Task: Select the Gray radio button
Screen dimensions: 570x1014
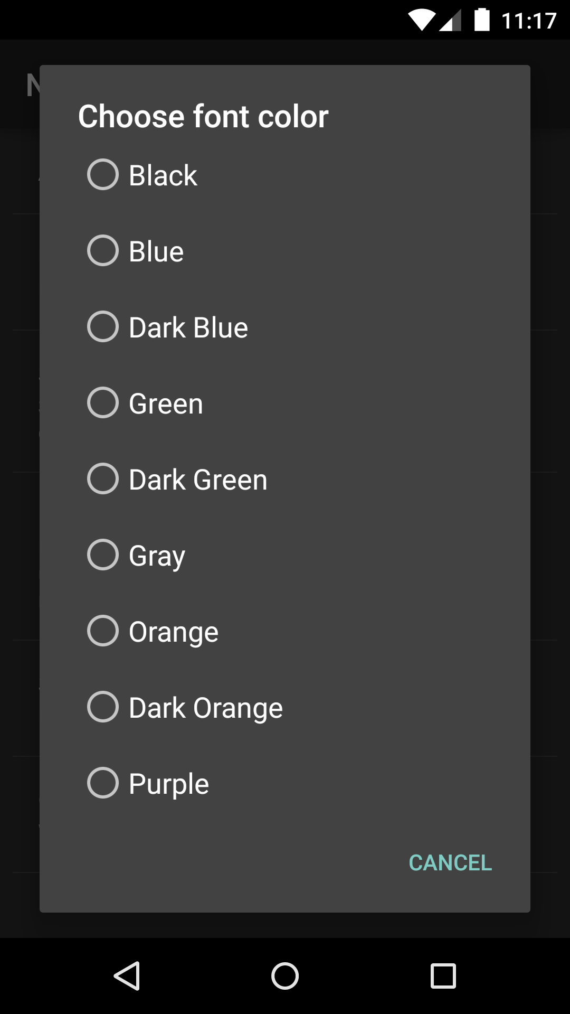Action: [103, 555]
